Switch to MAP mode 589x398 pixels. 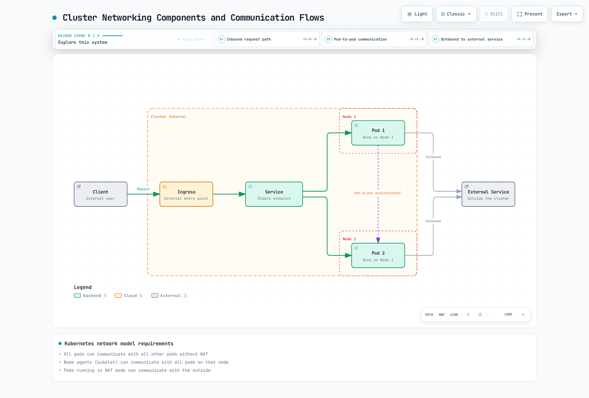(x=441, y=315)
